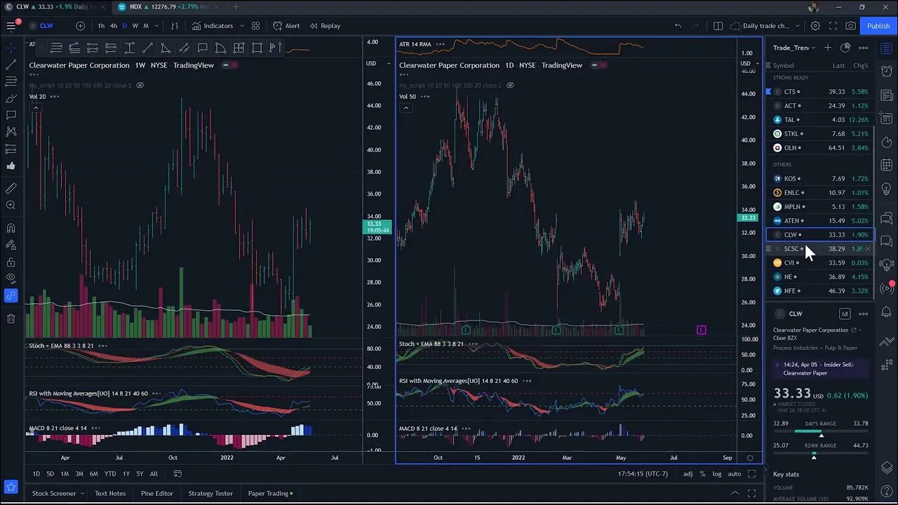Viewport: 898px width, 505px height.
Task: Switch to the monthly M timeframe
Action: click(x=146, y=26)
